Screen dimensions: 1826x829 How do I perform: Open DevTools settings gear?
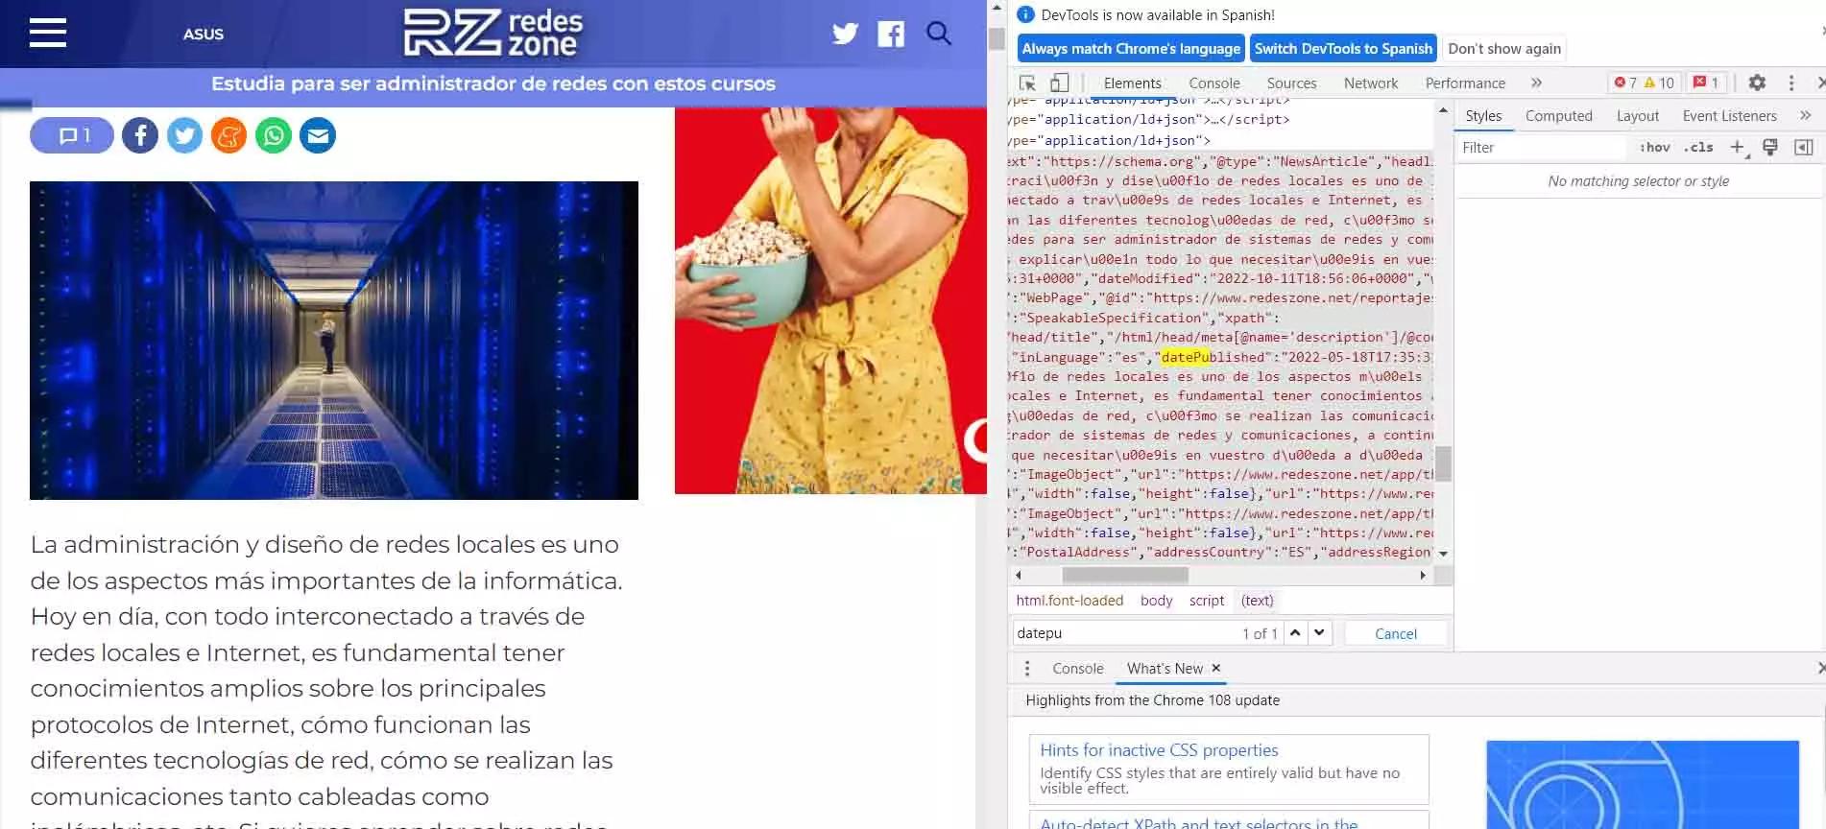(1757, 83)
